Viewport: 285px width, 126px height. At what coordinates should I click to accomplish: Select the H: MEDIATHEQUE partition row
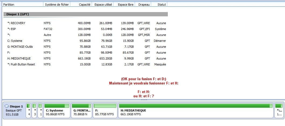pyautogui.click(x=86, y=58)
